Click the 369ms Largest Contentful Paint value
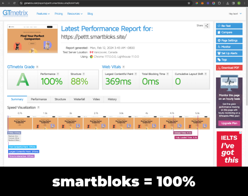Image resolution: width=248 pixels, height=196 pixels. (118, 82)
